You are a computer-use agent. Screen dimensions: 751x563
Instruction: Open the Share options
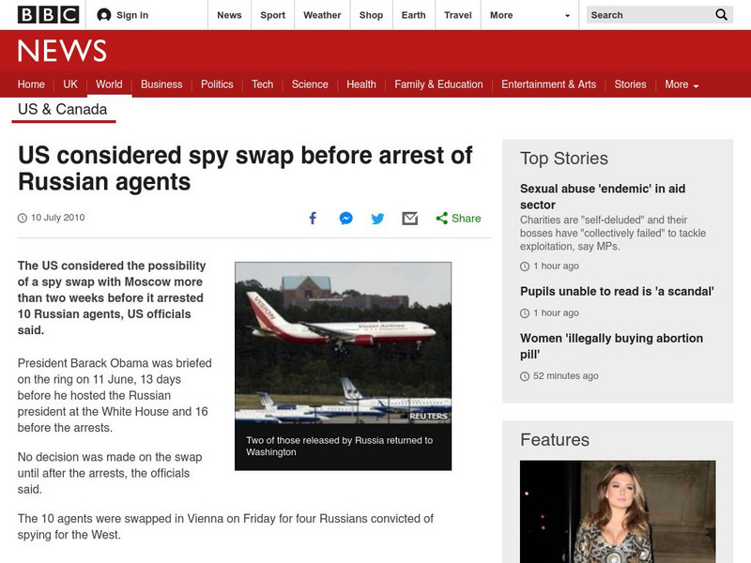click(x=456, y=218)
